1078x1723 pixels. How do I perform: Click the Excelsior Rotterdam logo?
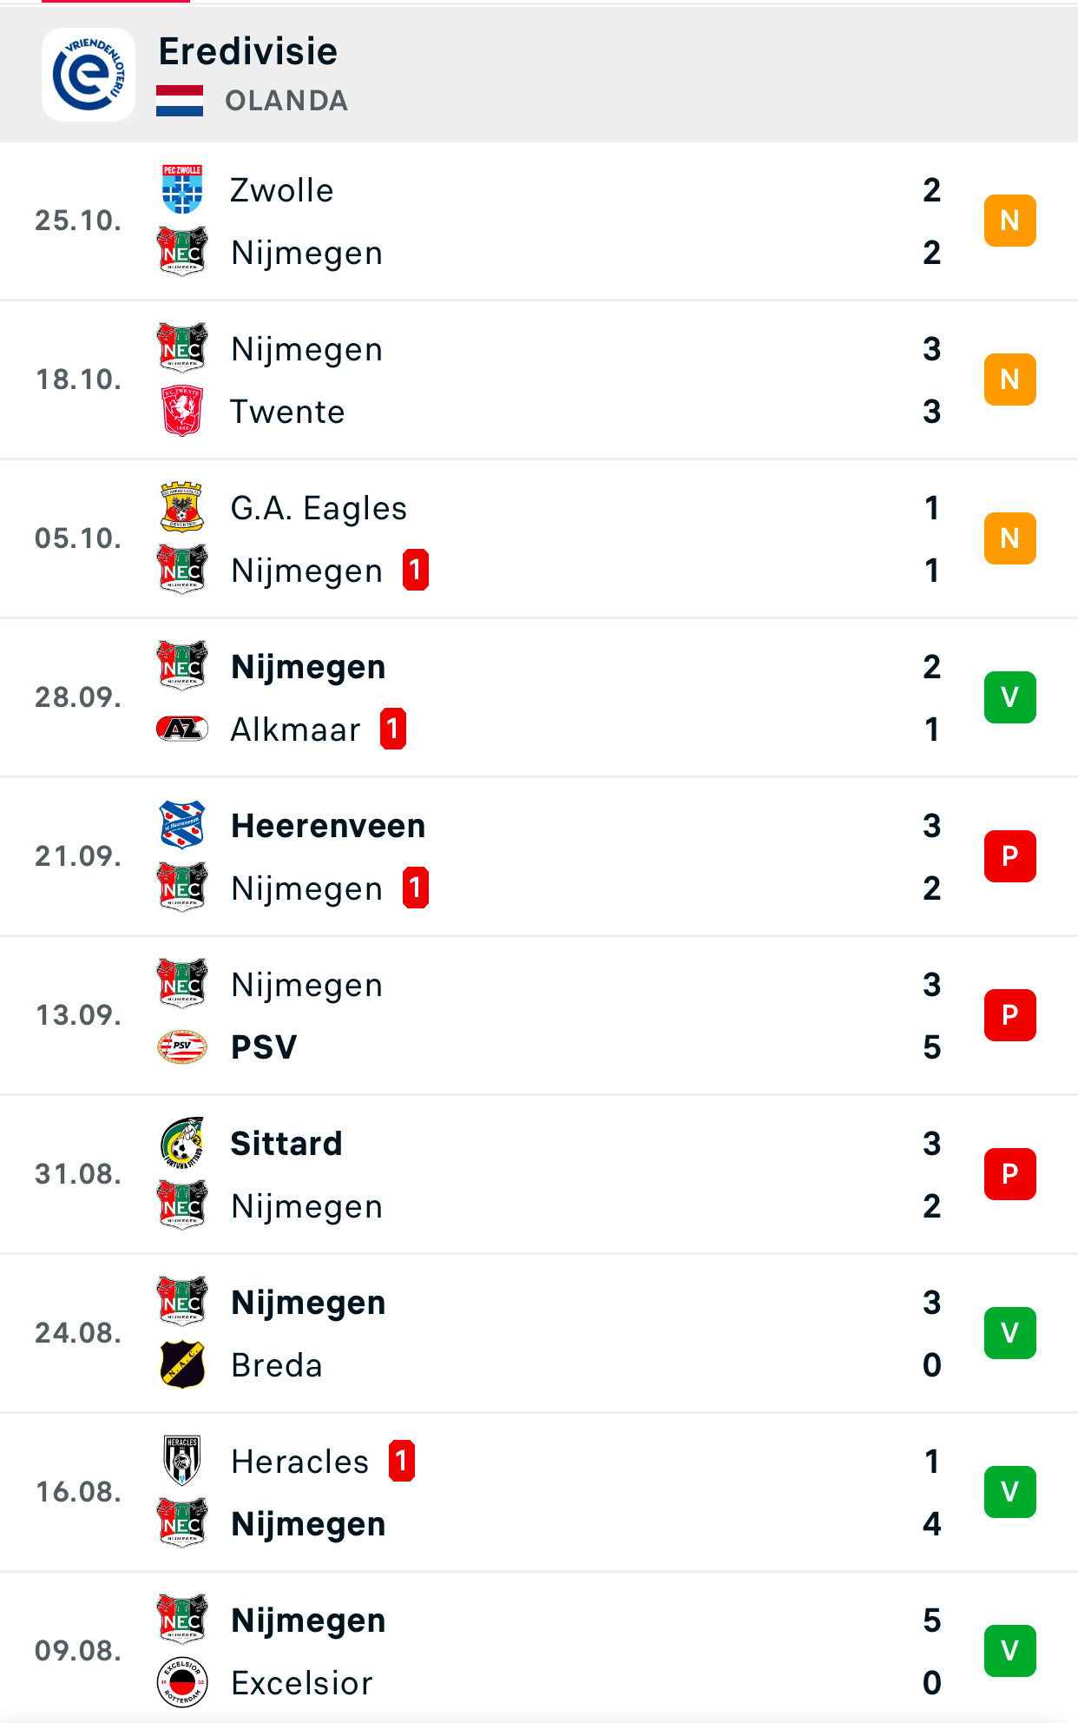coord(182,1682)
